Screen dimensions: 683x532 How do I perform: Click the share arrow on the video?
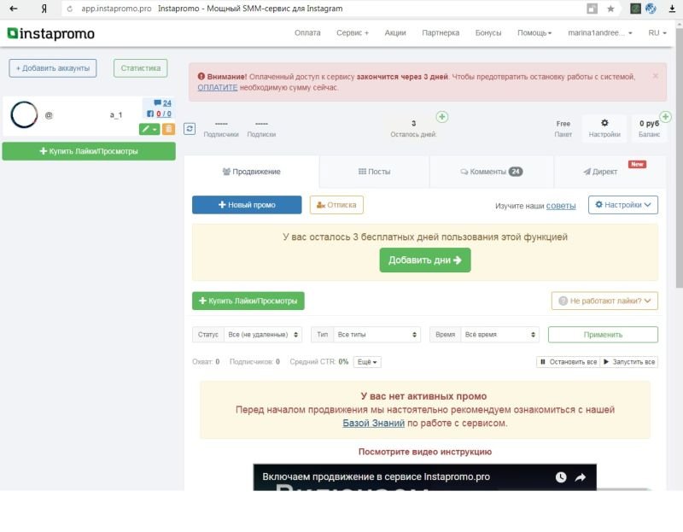[580, 477]
